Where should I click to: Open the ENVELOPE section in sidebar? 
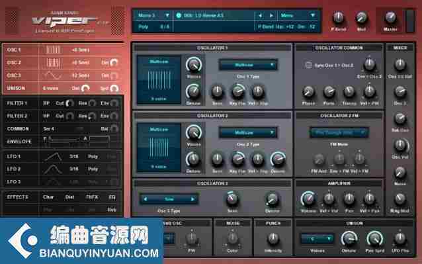point(62,142)
